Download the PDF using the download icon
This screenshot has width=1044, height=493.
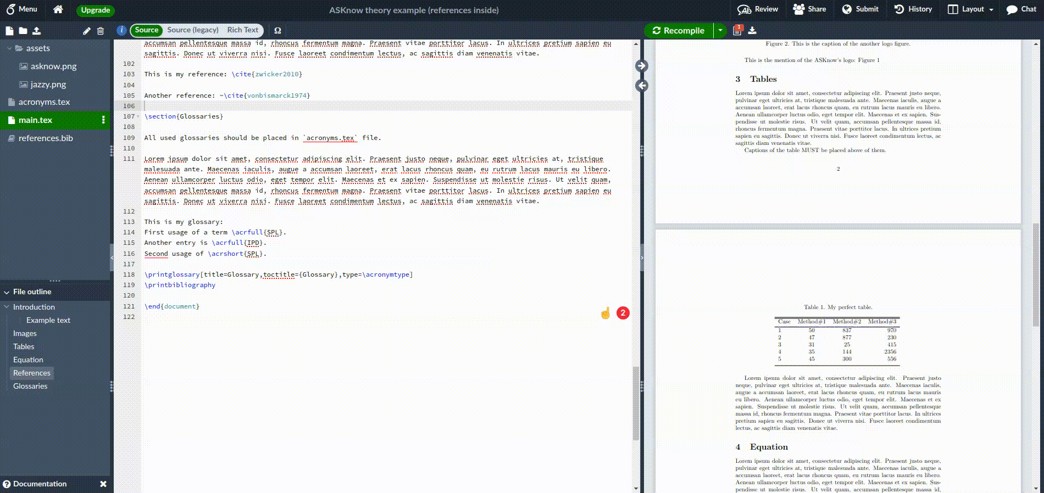click(x=752, y=31)
